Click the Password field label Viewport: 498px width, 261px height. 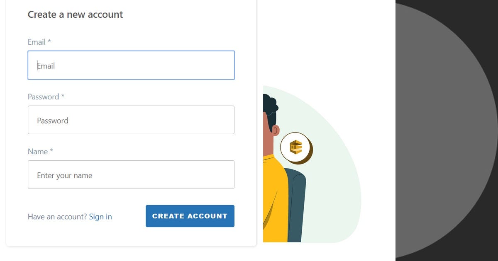click(43, 97)
